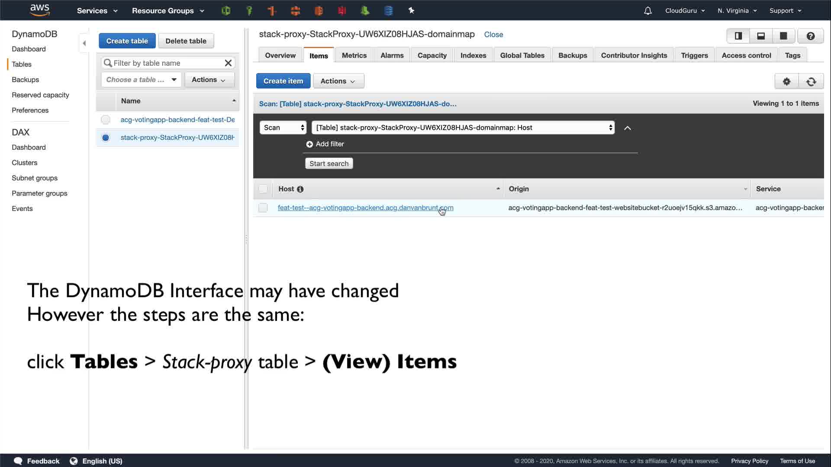Viewport: 831px width, 467px height.
Task: Open the Scan/Query type dropdown
Action: coord(283,128)
